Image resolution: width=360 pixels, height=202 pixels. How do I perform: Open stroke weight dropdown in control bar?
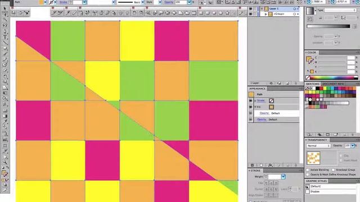click(84, 2)
